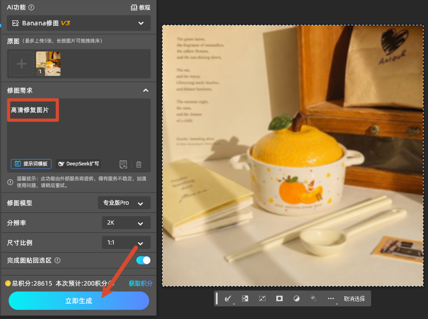Toggle 完成图贴回选区 switch off
This screenshot has width=428, height=319.
pyautogui.click(x=143, y=260)
